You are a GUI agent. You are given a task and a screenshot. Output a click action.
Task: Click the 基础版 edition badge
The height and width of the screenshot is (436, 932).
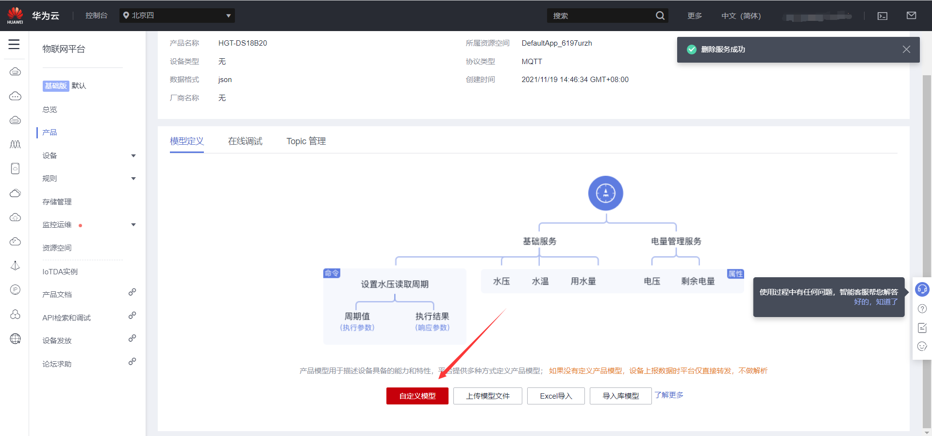(x=56, y=86)
